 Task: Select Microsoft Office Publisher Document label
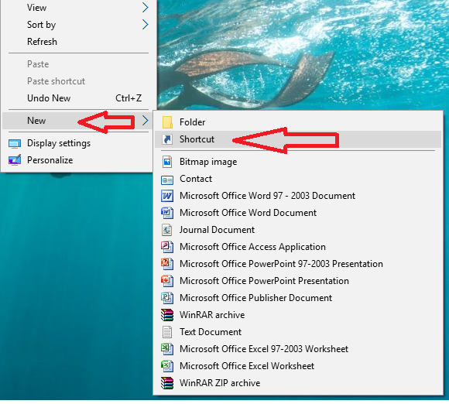(x=255, y=298)
